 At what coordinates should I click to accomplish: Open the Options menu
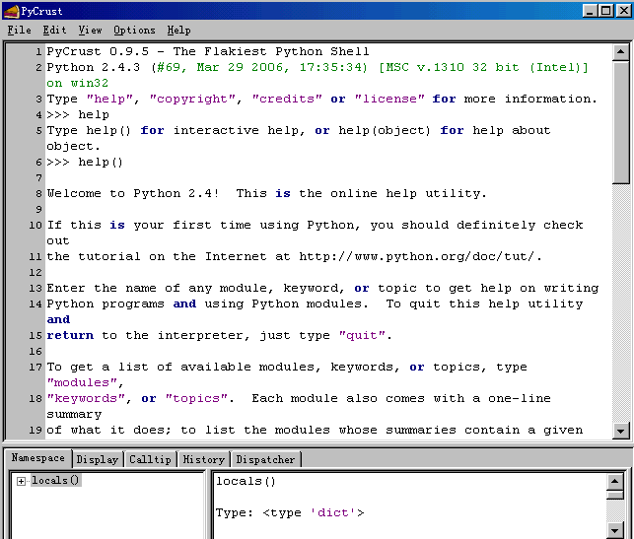pos(134,31)
